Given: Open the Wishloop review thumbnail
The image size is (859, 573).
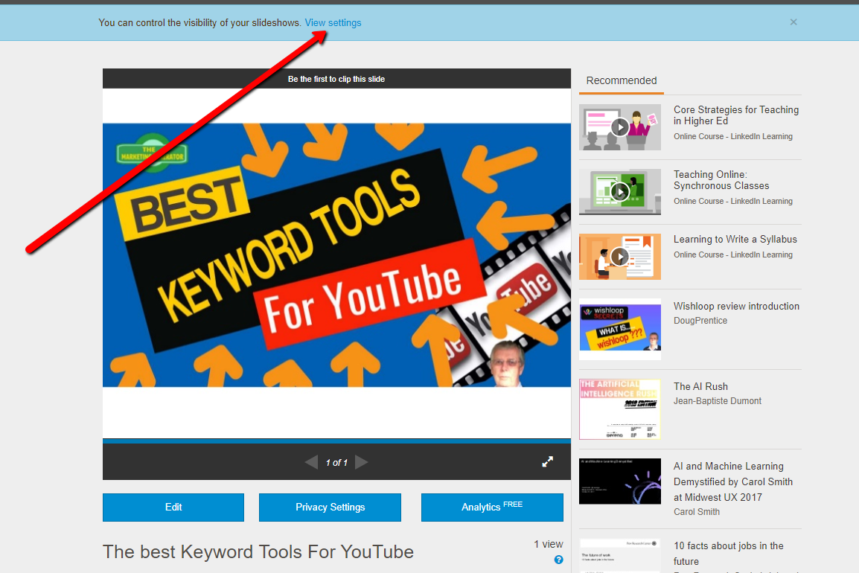Looking at the screenshot, I should coord(619,329).
